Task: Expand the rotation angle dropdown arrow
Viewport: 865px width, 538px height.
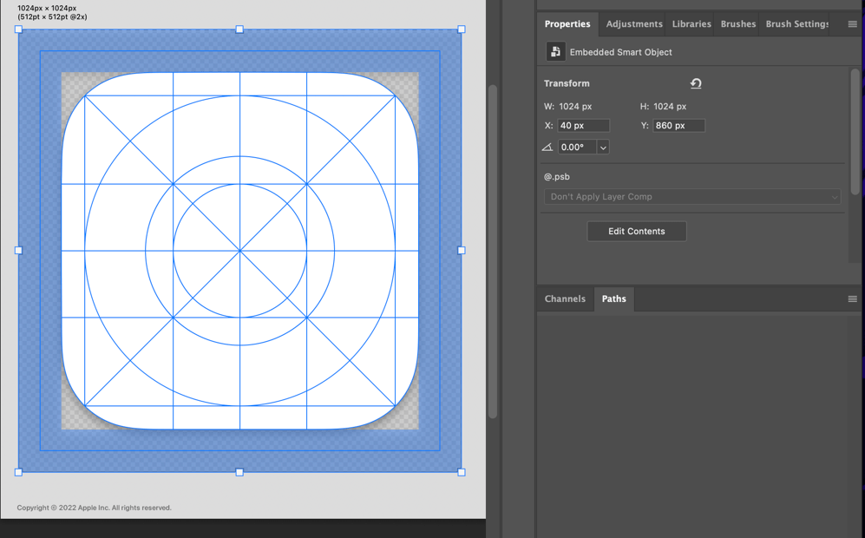Action: pyautogui.click(x=603, y=148)
